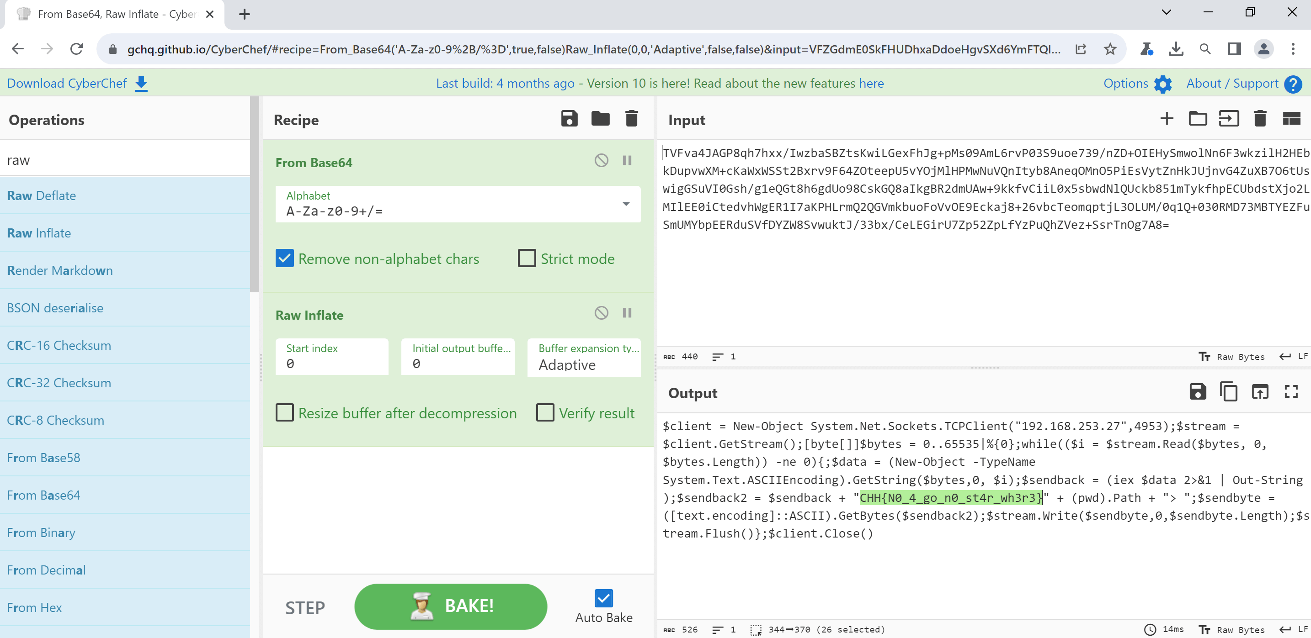
Task: Select Raw Deflate operation
Action: [125, 196]
